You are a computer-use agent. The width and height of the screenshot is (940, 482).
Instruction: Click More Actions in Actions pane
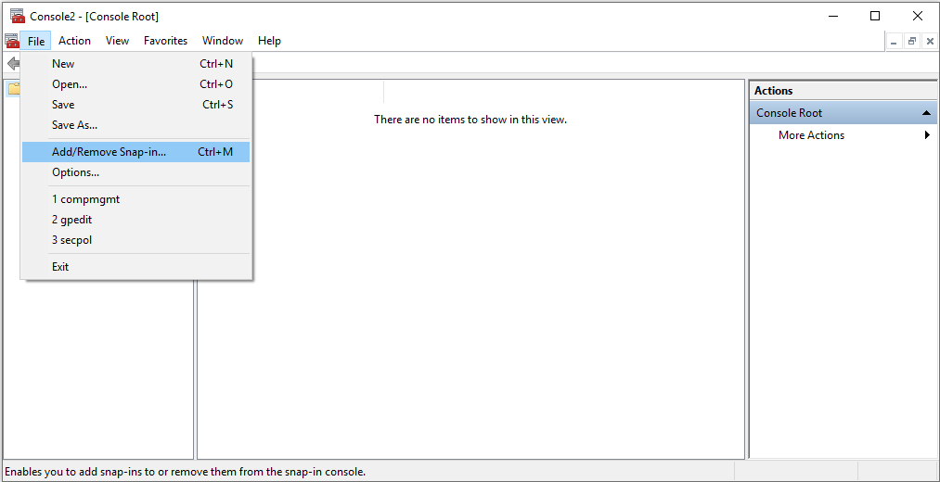coord(811,135)
